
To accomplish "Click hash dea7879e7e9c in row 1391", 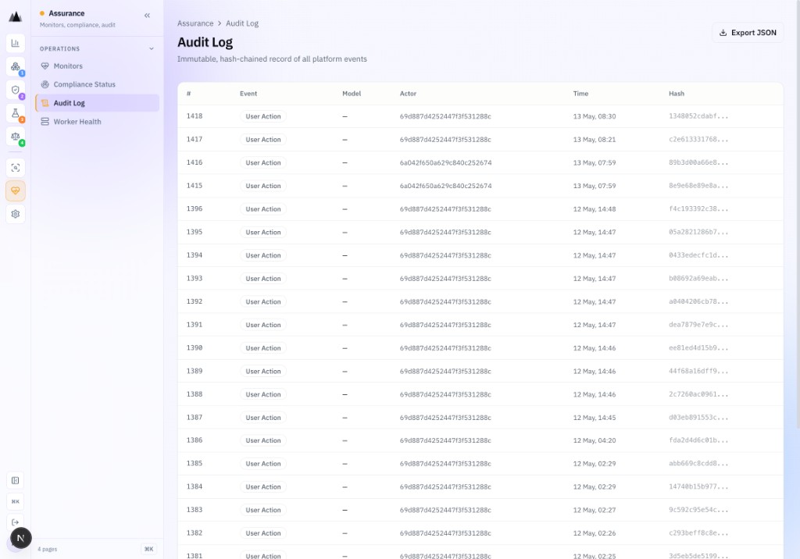I will (x=698, y=325).
